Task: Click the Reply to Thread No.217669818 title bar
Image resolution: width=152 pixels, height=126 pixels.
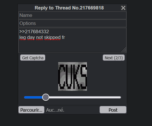Action: [x=69, y=8]
